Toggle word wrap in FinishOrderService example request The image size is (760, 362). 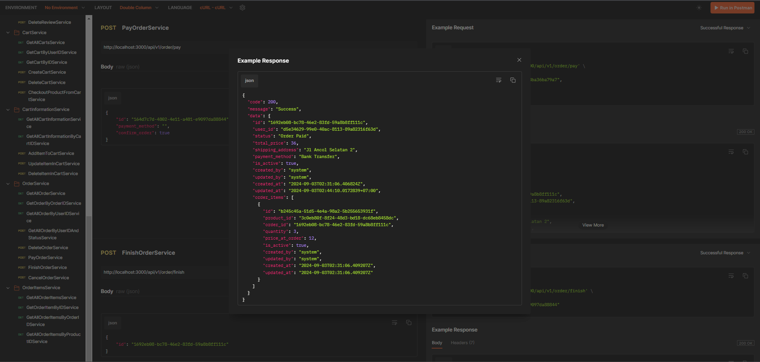tap(731, 276)
